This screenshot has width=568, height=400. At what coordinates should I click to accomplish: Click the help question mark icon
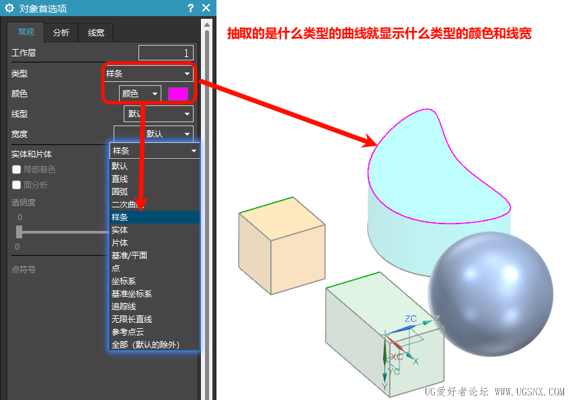pyautogui.click(x=190, y=9)
